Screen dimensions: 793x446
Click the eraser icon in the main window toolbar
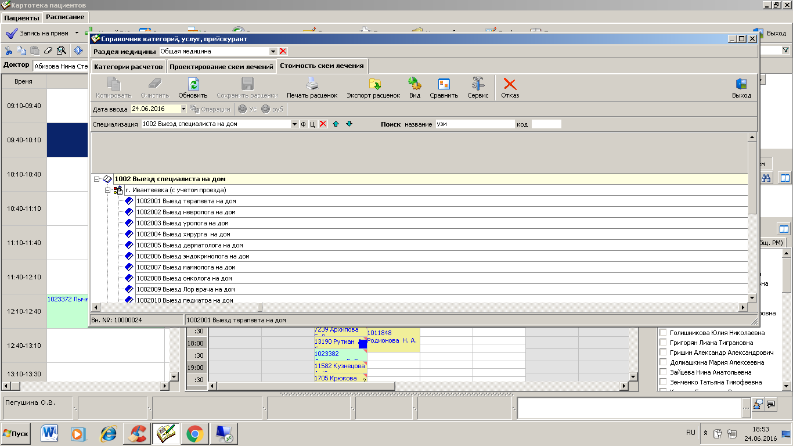[48, 51]
